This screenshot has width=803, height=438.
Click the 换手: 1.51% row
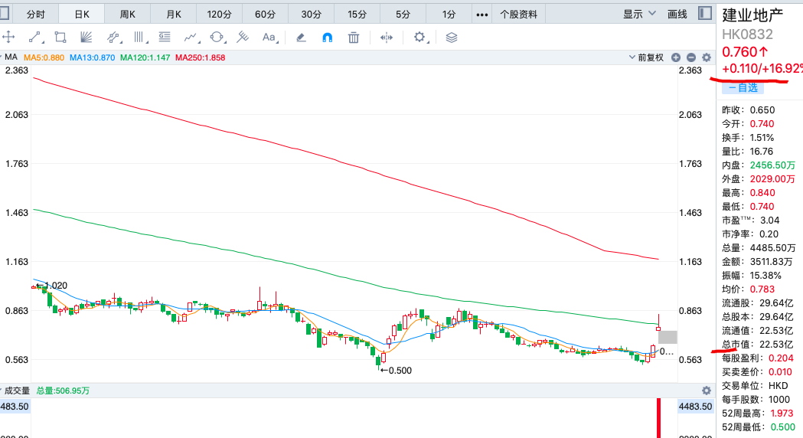click(x=748, y=137)
